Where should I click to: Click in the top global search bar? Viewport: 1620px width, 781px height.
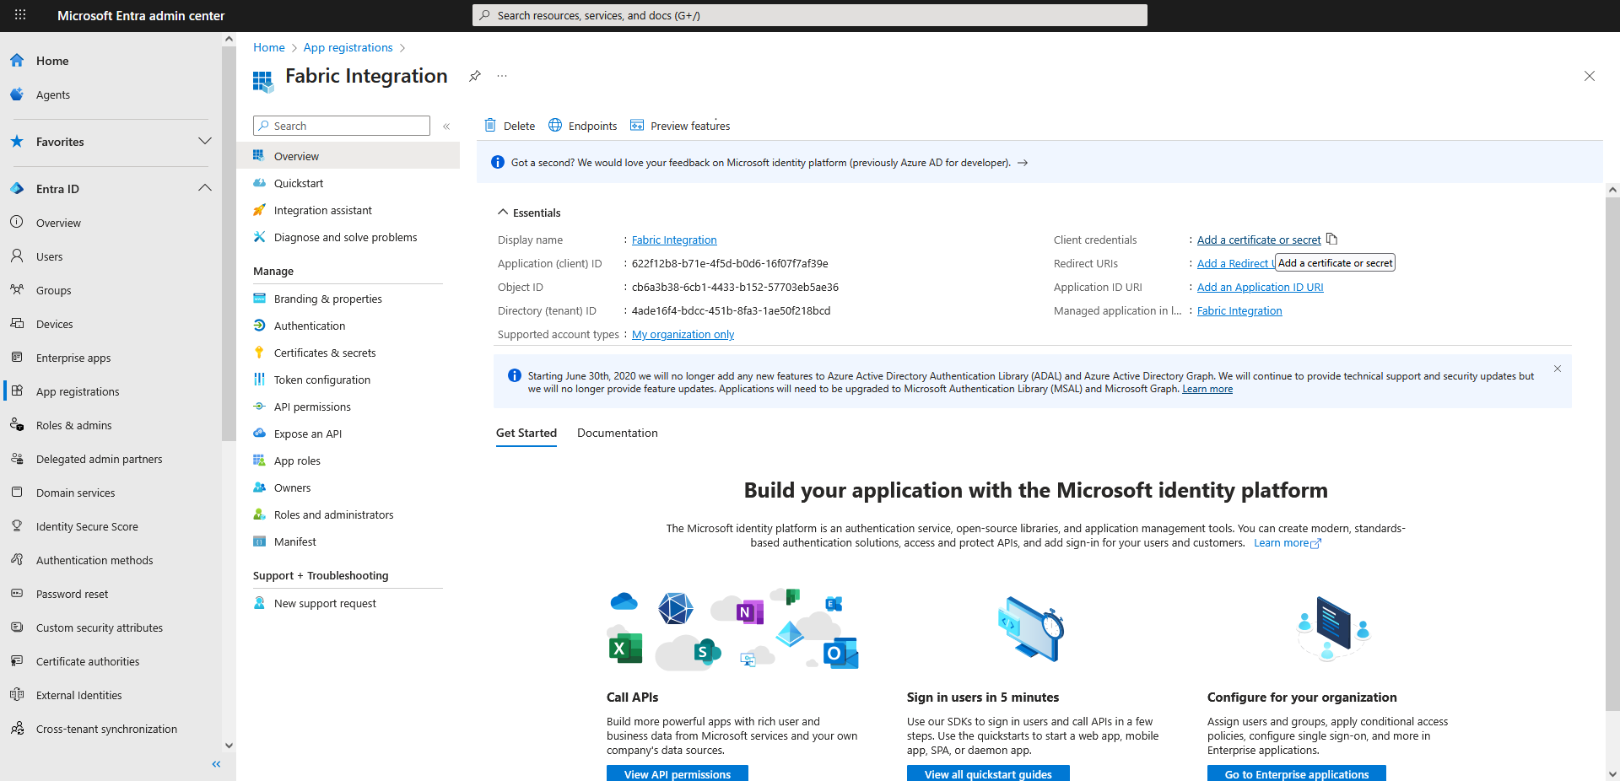point(810,15)
